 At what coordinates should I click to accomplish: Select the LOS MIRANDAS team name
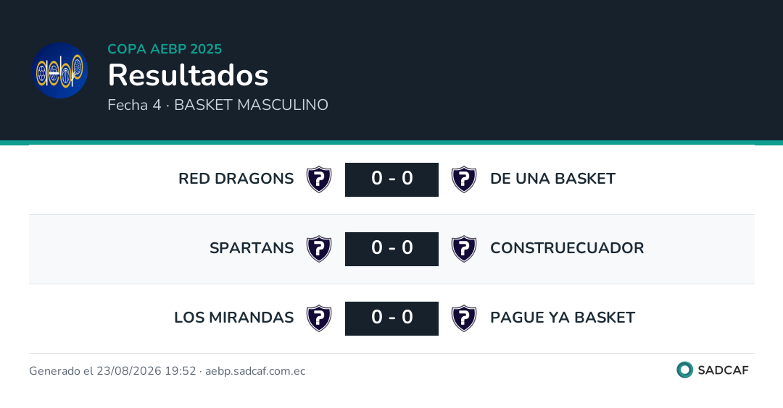(234, 318)
